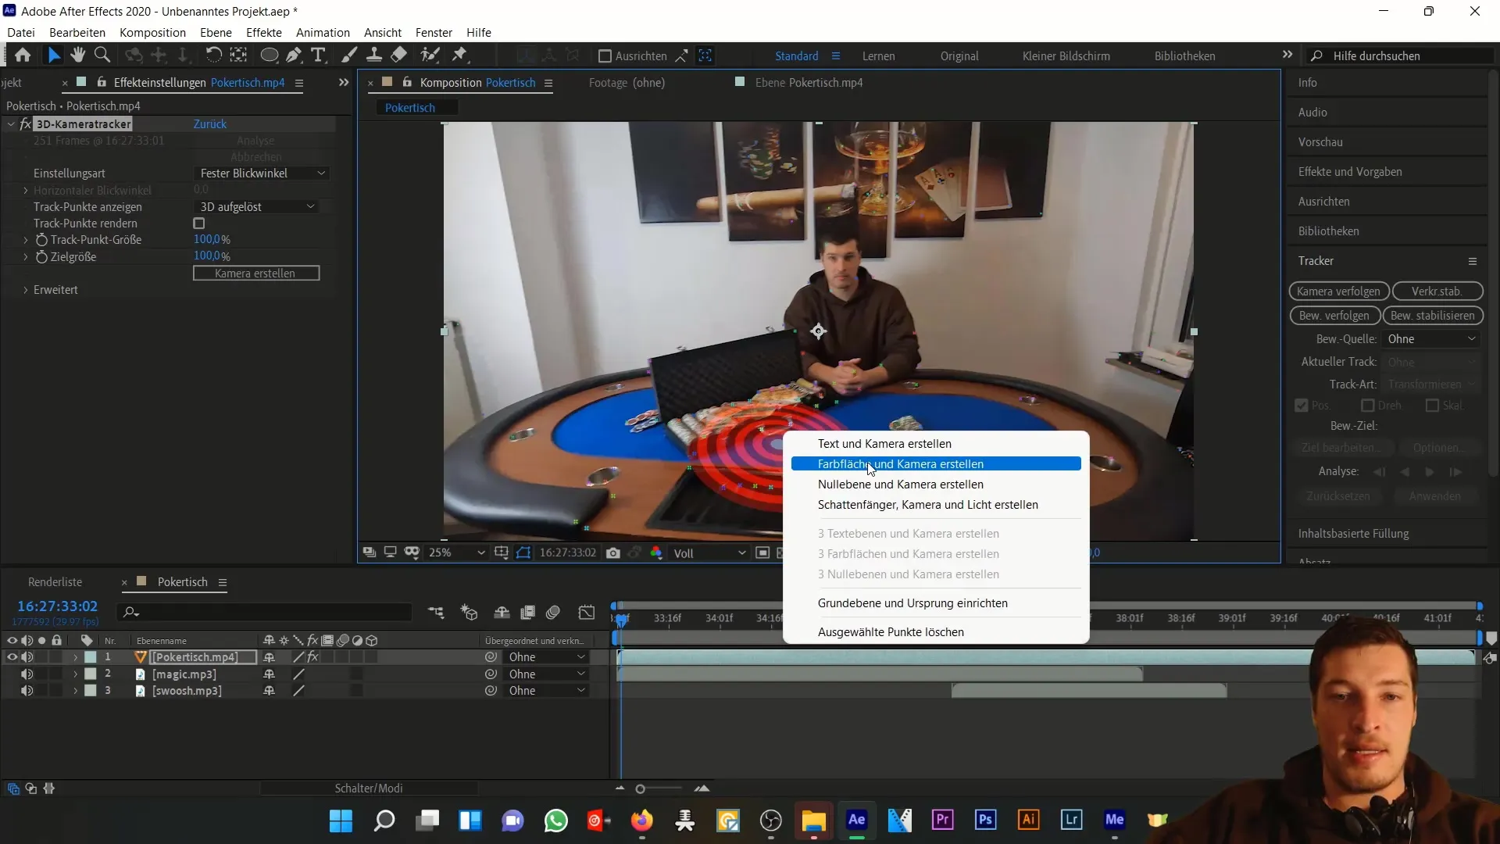
Task: Select the Brush tool
Action: click(349, 55)
